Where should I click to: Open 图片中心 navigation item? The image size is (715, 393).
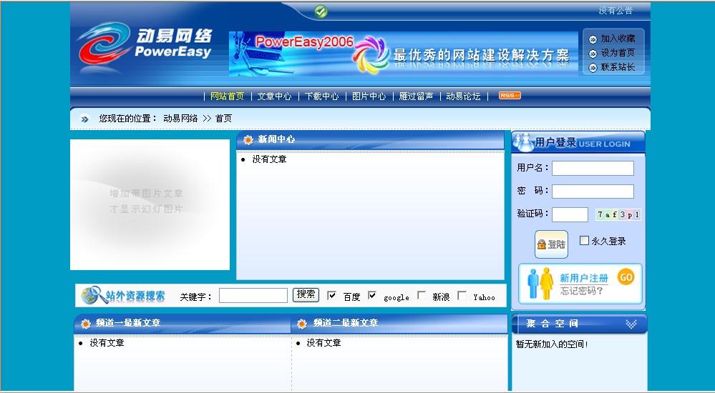369,96
